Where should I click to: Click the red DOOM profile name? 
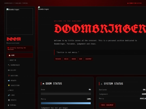(14, 39)
